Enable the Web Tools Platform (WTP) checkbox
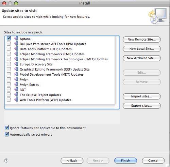 coord(9,100)
